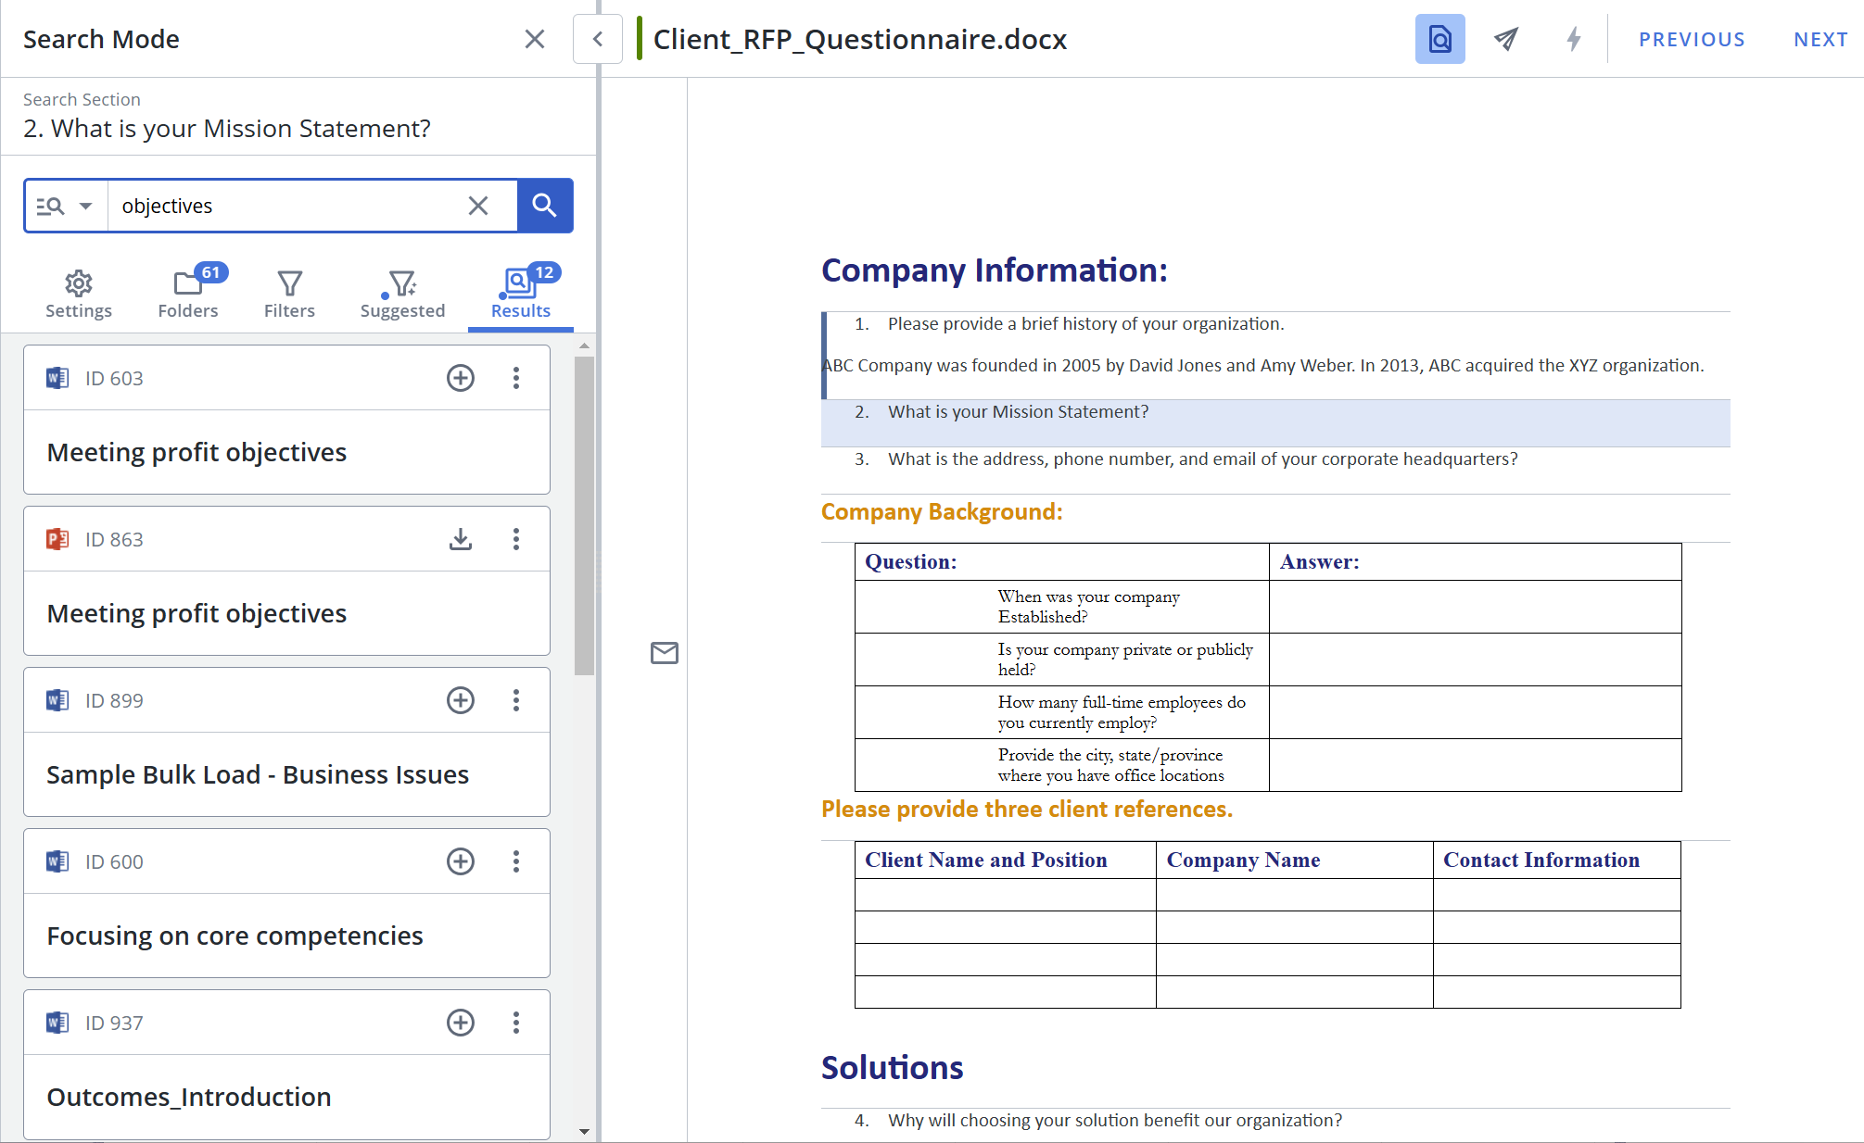Toggle the document search mode icon
This screenshot has width=1864, height=1143.
pos(1439,39)
